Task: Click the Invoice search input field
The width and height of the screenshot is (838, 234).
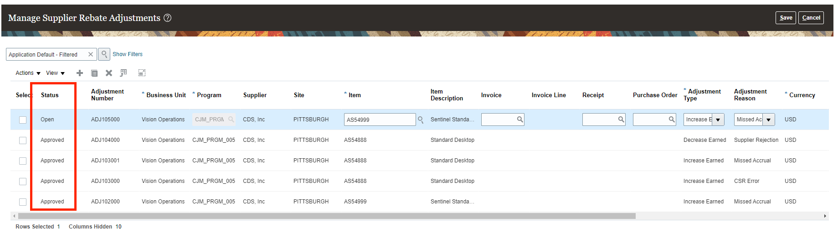Action: point(499,120)
